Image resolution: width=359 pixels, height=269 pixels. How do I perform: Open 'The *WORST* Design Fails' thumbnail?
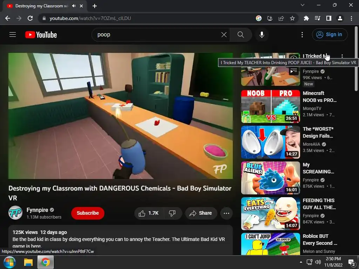270,142
